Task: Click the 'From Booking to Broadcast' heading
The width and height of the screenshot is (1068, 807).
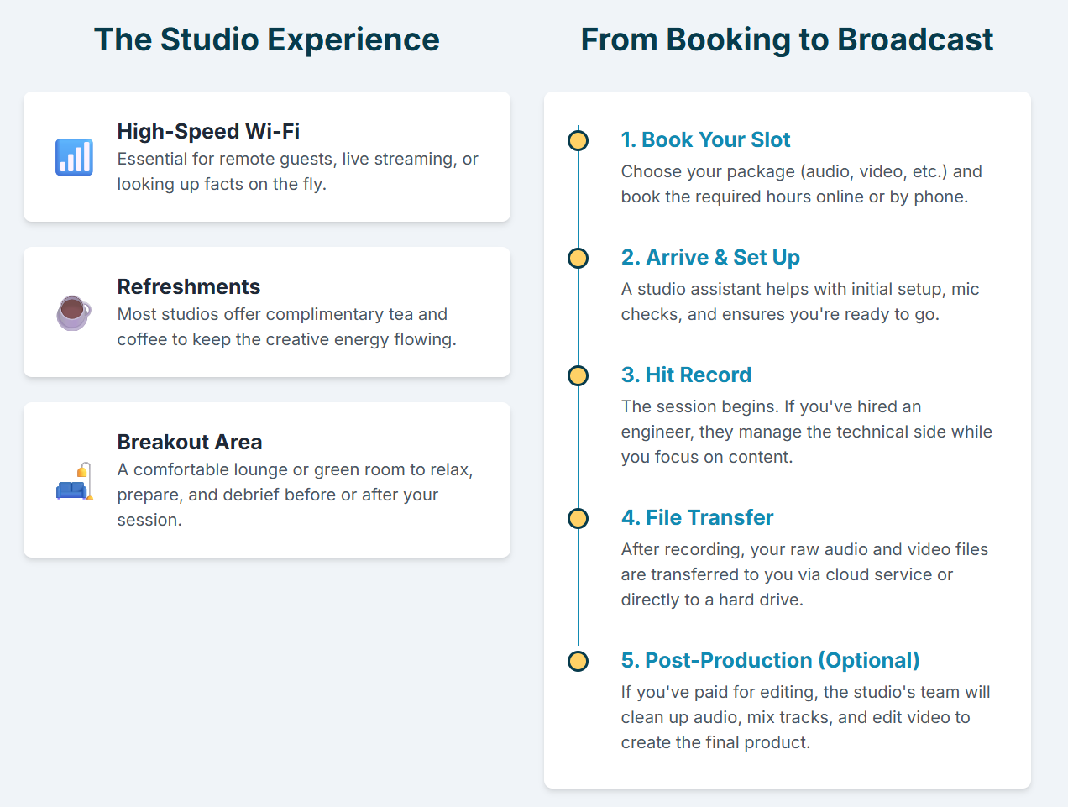Action: (787, 39)
